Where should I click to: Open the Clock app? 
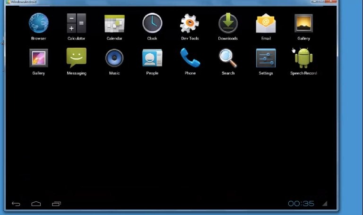[152, 23]
